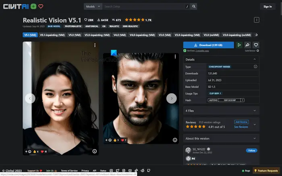Viewport: 282px width, 176px height.
Task: Click the BASE MODEL tag
Action: tap(54, 26)
